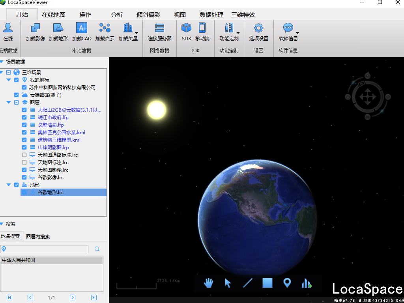
Task: Uncheck 我的地标 checkbox
Action: pyautogui.click(x=16, y=80)
